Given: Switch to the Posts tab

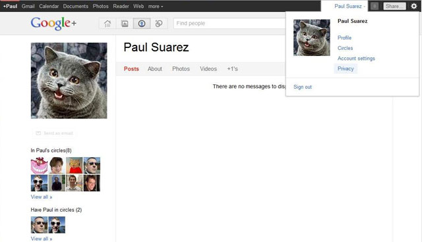Looking at the screenshot, I should click(131, 69).
